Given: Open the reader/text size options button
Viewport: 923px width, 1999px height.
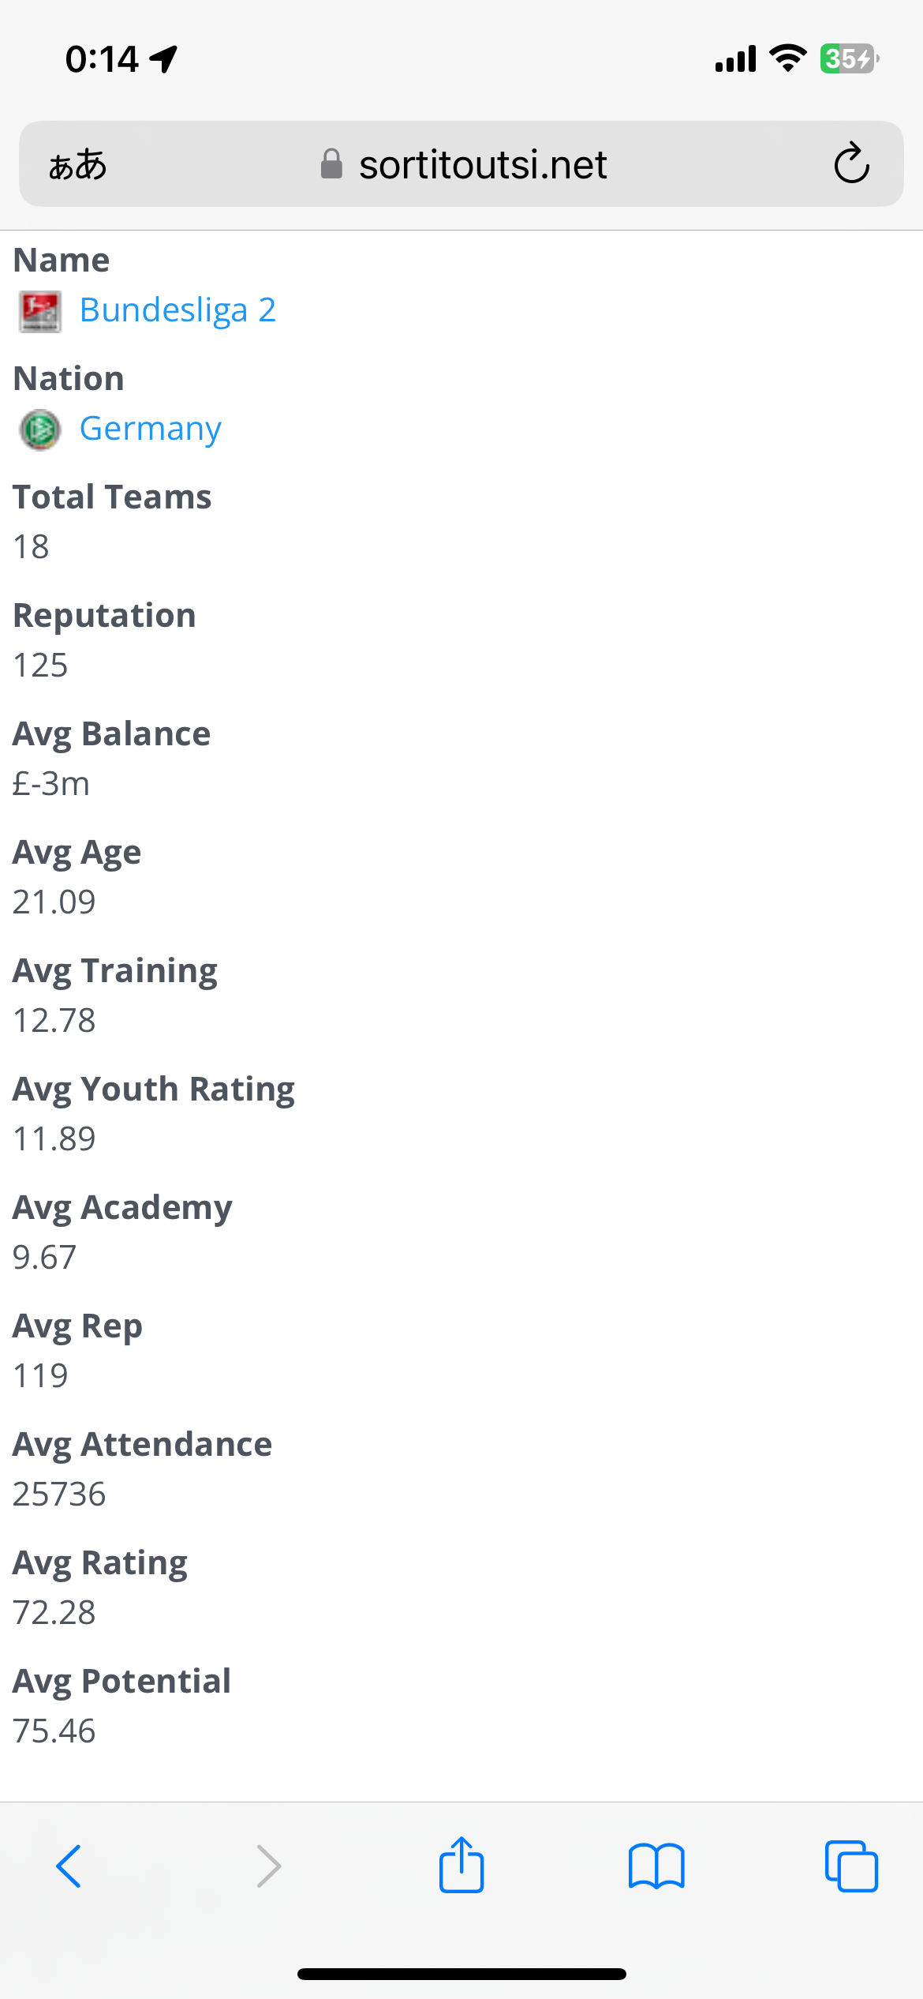Looking at the screenshot, I should pyautogui.click(x=77, y=164).
